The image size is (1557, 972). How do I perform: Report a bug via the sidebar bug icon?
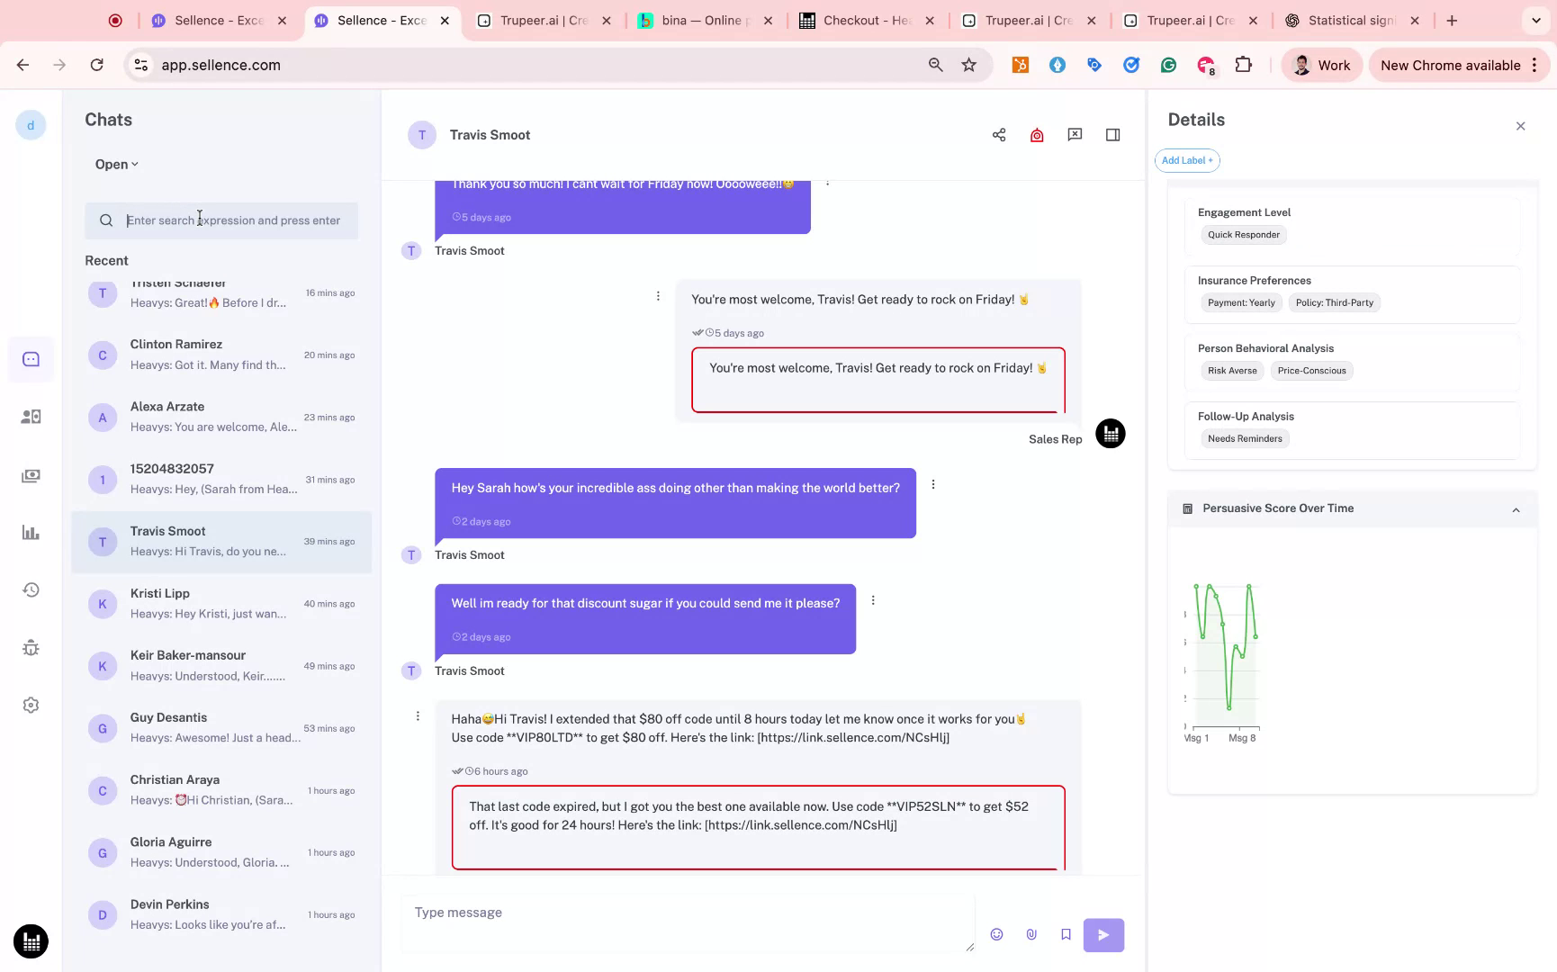click(31, 648)
